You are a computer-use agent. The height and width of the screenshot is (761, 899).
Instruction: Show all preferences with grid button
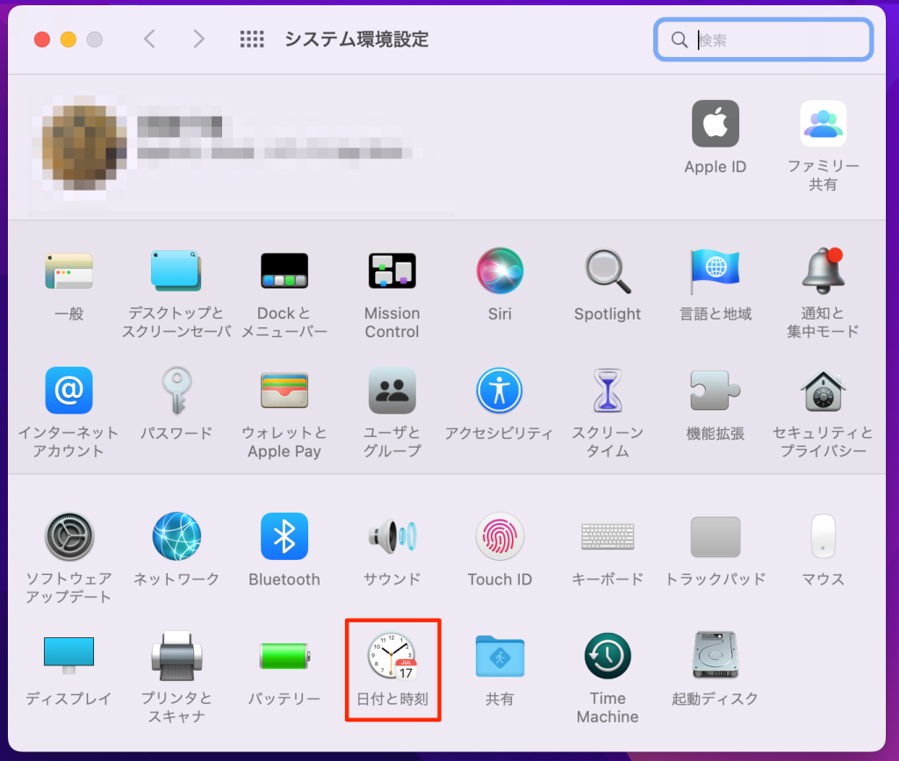tap(252, 39)
